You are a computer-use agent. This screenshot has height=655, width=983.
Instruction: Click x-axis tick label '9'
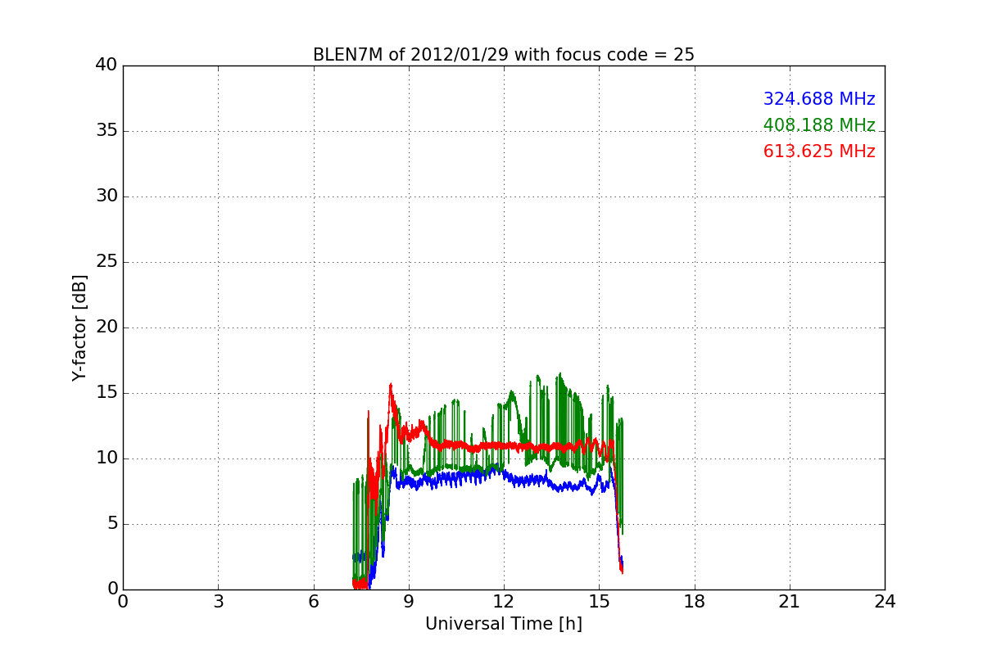point(409,602)
